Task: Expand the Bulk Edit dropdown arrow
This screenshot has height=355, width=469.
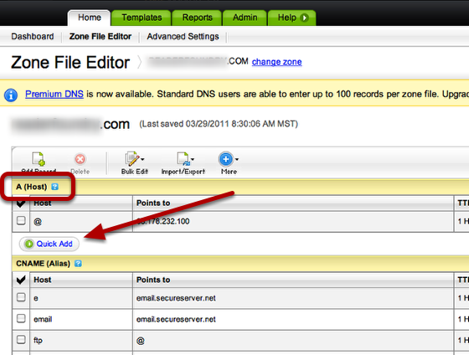Action: point(142,159)
